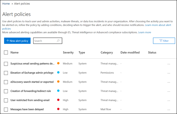Sort by the Type column header
177x114 pixels.
82,52
